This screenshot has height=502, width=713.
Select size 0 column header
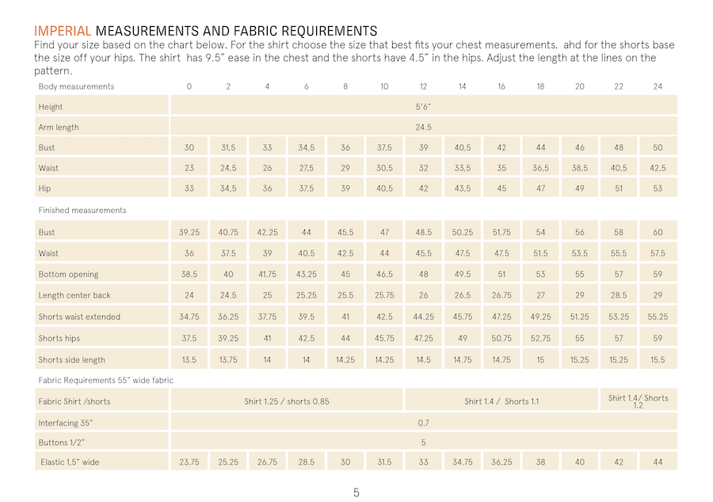tap(189, 86)
